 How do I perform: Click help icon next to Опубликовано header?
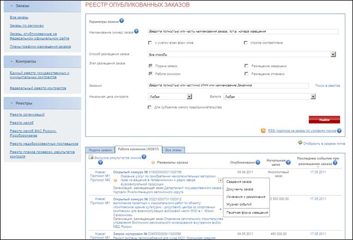258,162
